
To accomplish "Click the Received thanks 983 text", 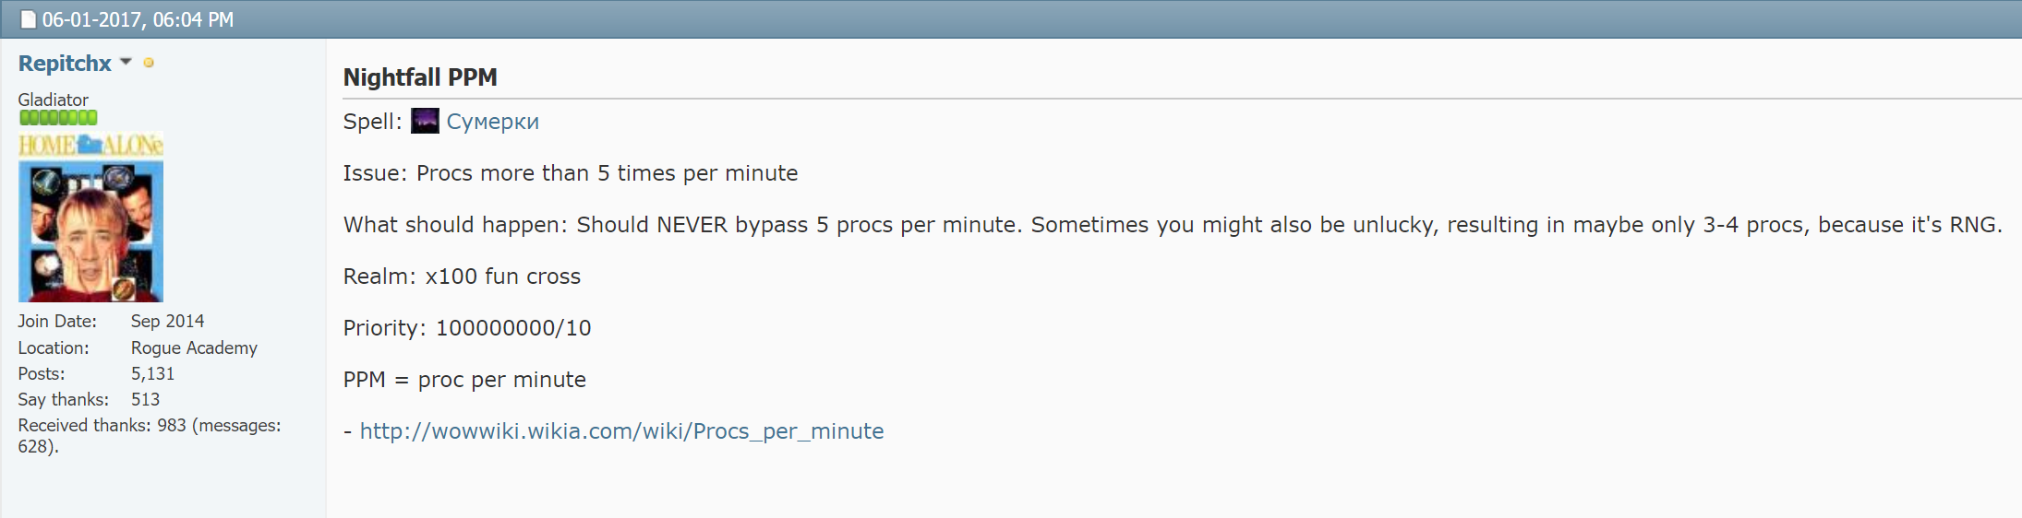I will (x=150, y=436).
